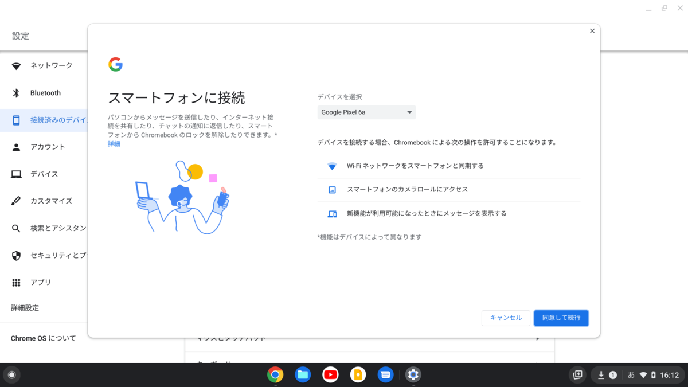Click セキュリティ sidebar label
This screenshot has height=387, width=688.
click(58, 256)
